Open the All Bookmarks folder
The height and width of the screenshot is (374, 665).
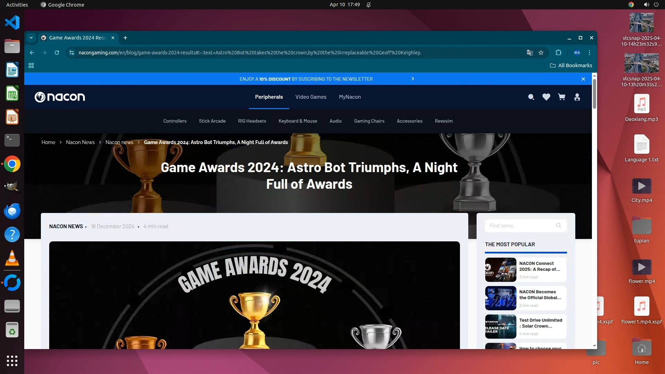[x=571, y=65]
